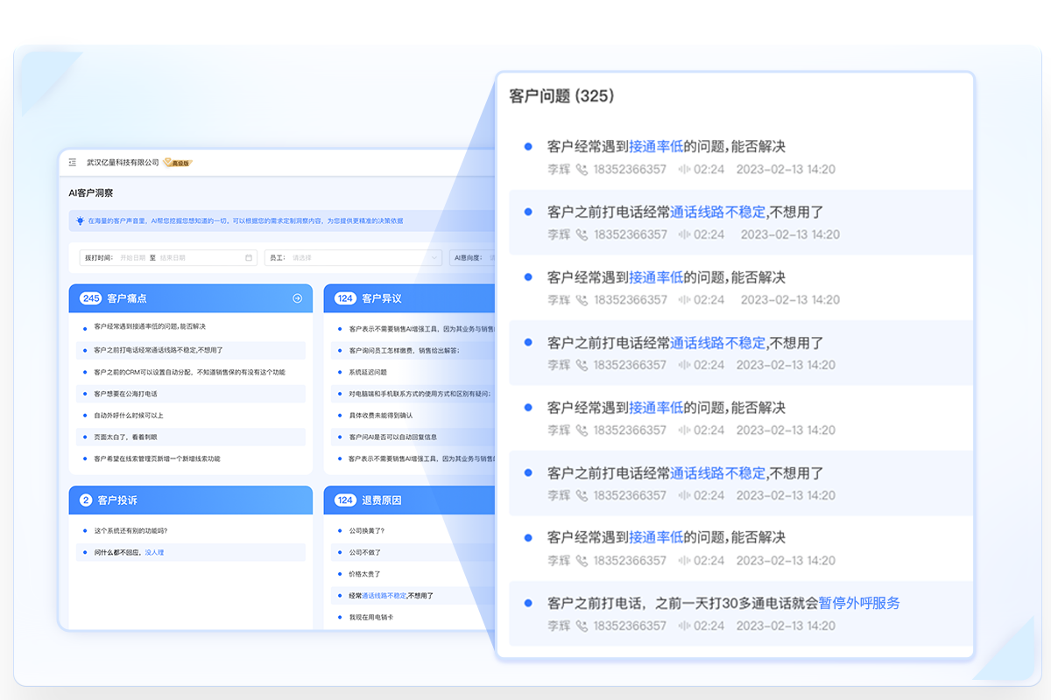Click the 暂停外呼服务 highlighted link
1051x700 pixels.
(859, 603)
